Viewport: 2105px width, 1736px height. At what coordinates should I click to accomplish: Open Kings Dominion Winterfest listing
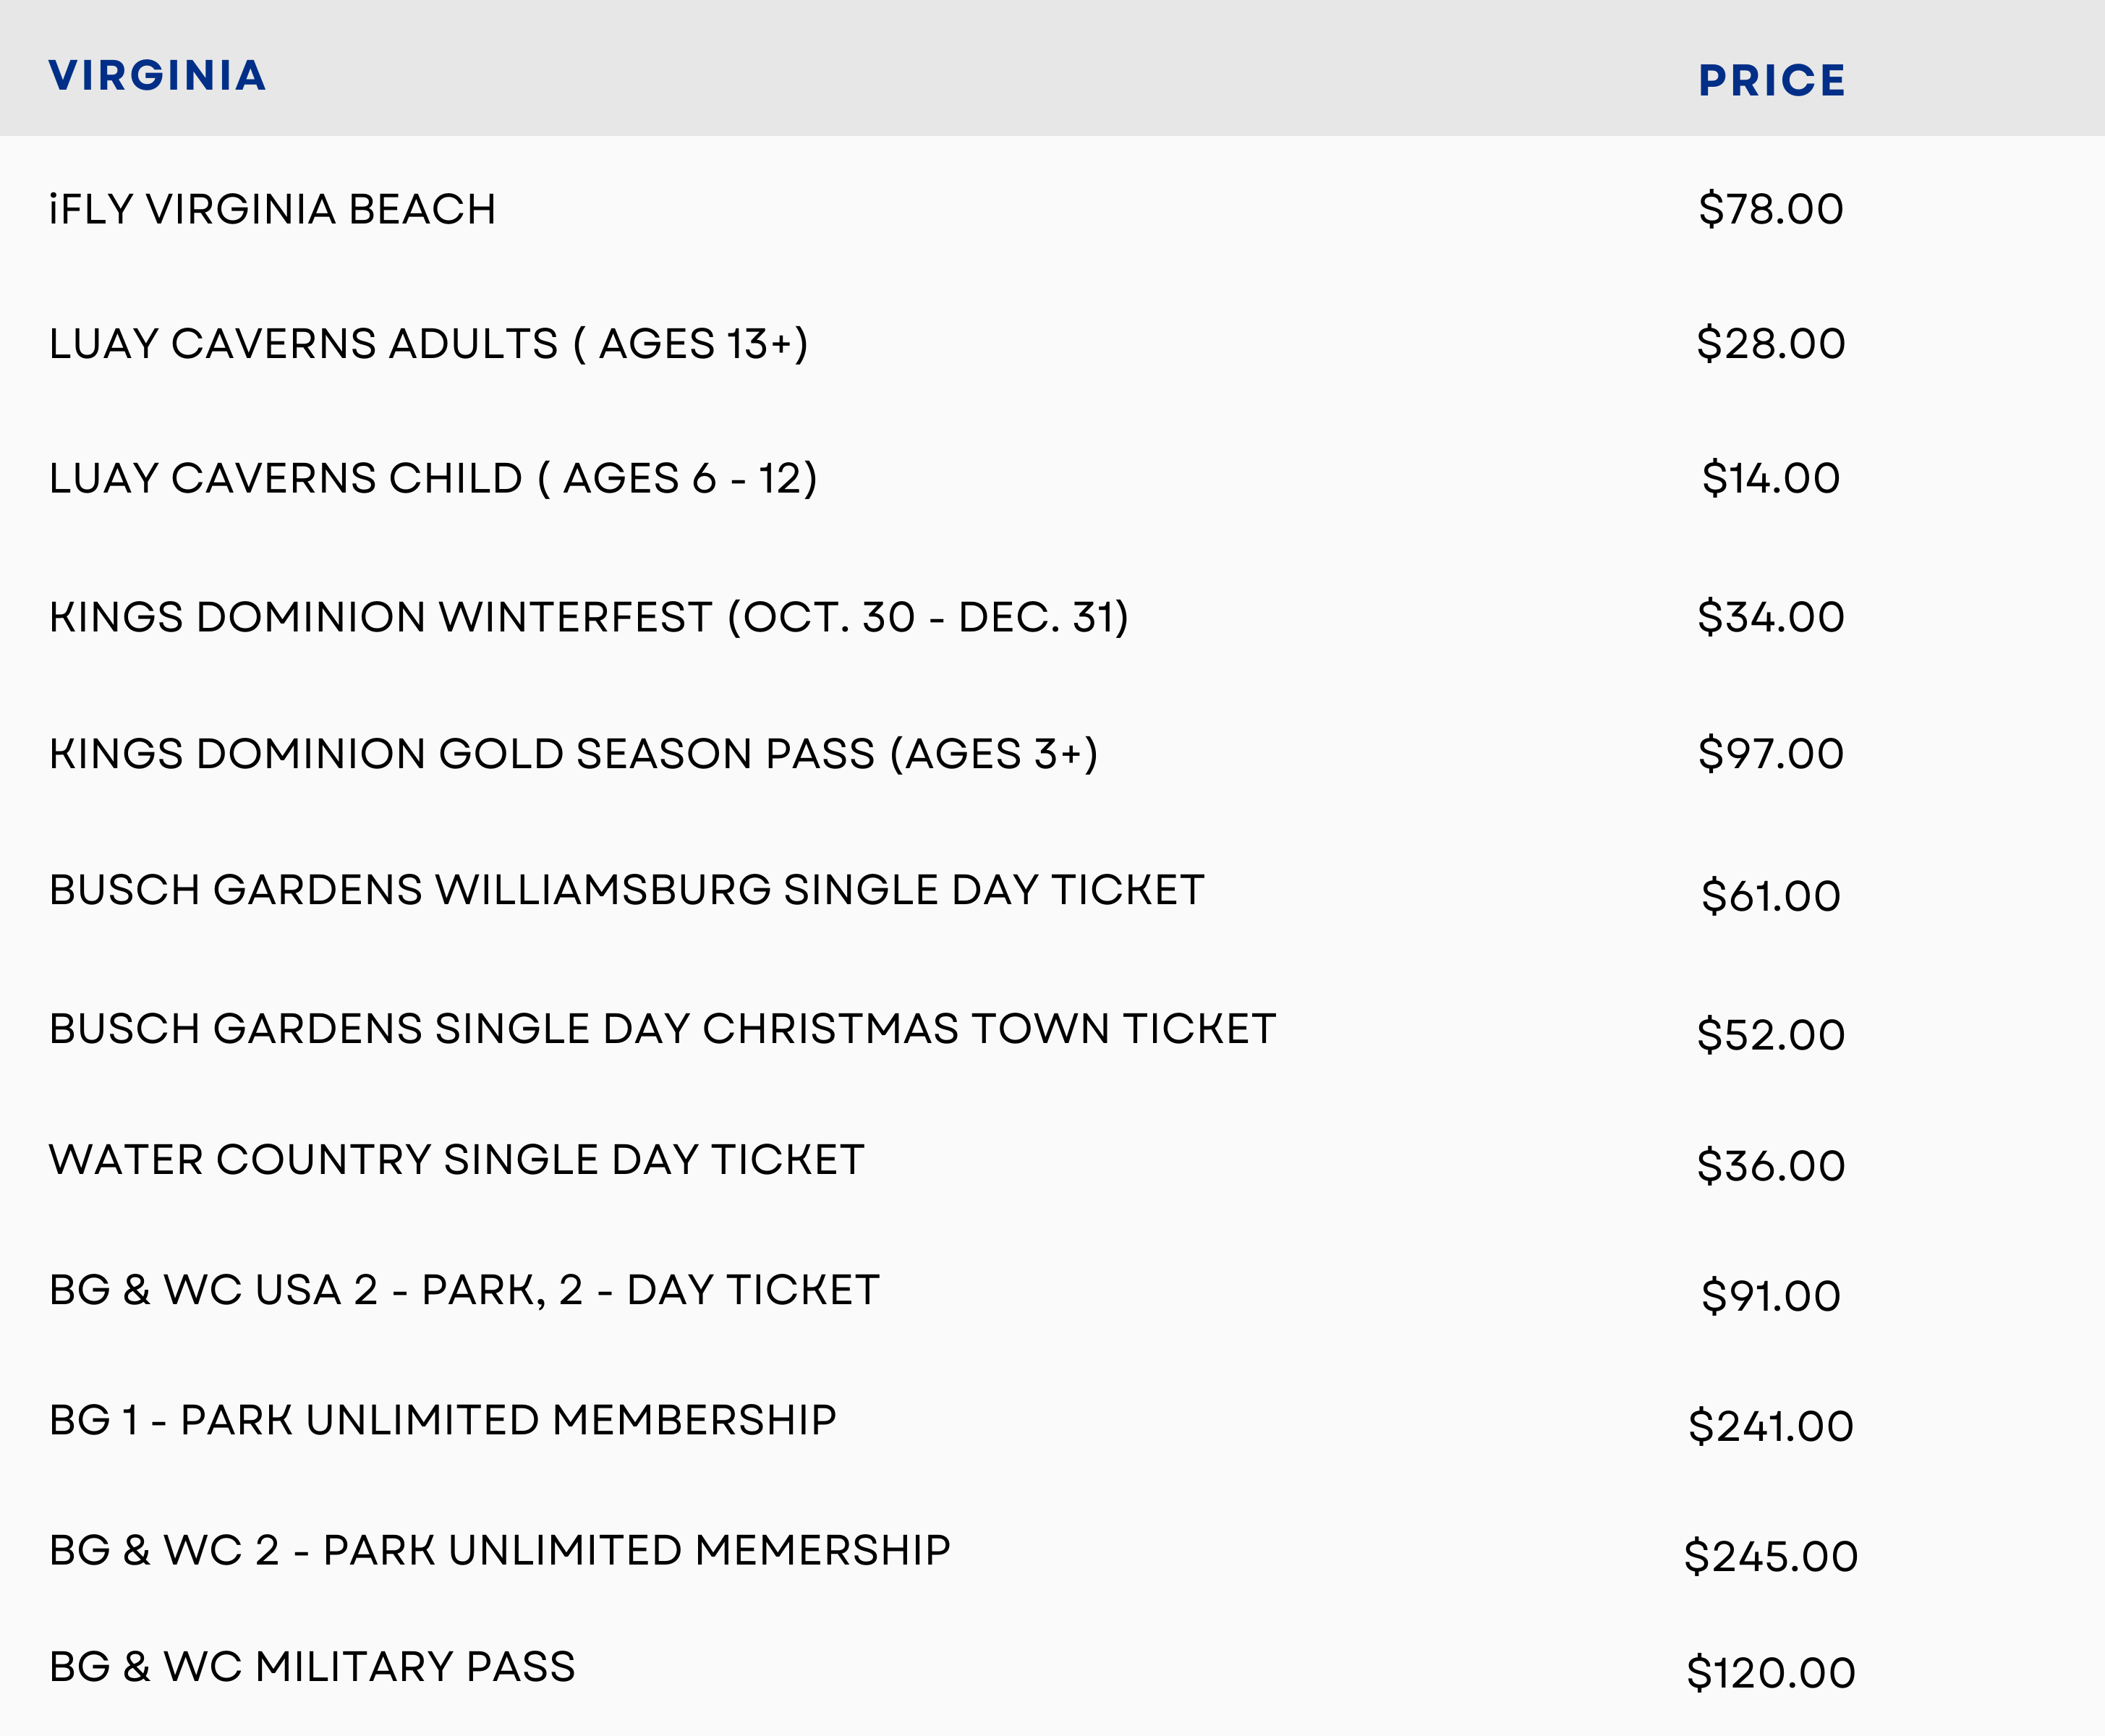tap(588, 617)
